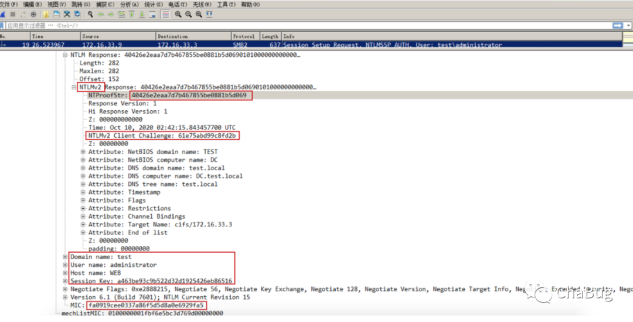Screen dimensions: 633x322
Task: Open a capture file
Action: point(46,15)
